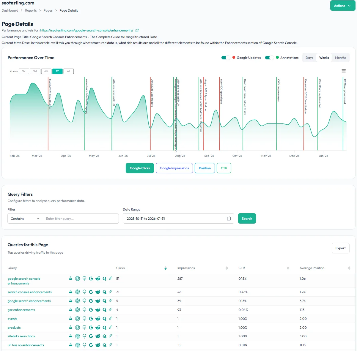Click the ChatGPT icon for 'search console enhancements'

[78, 292]
